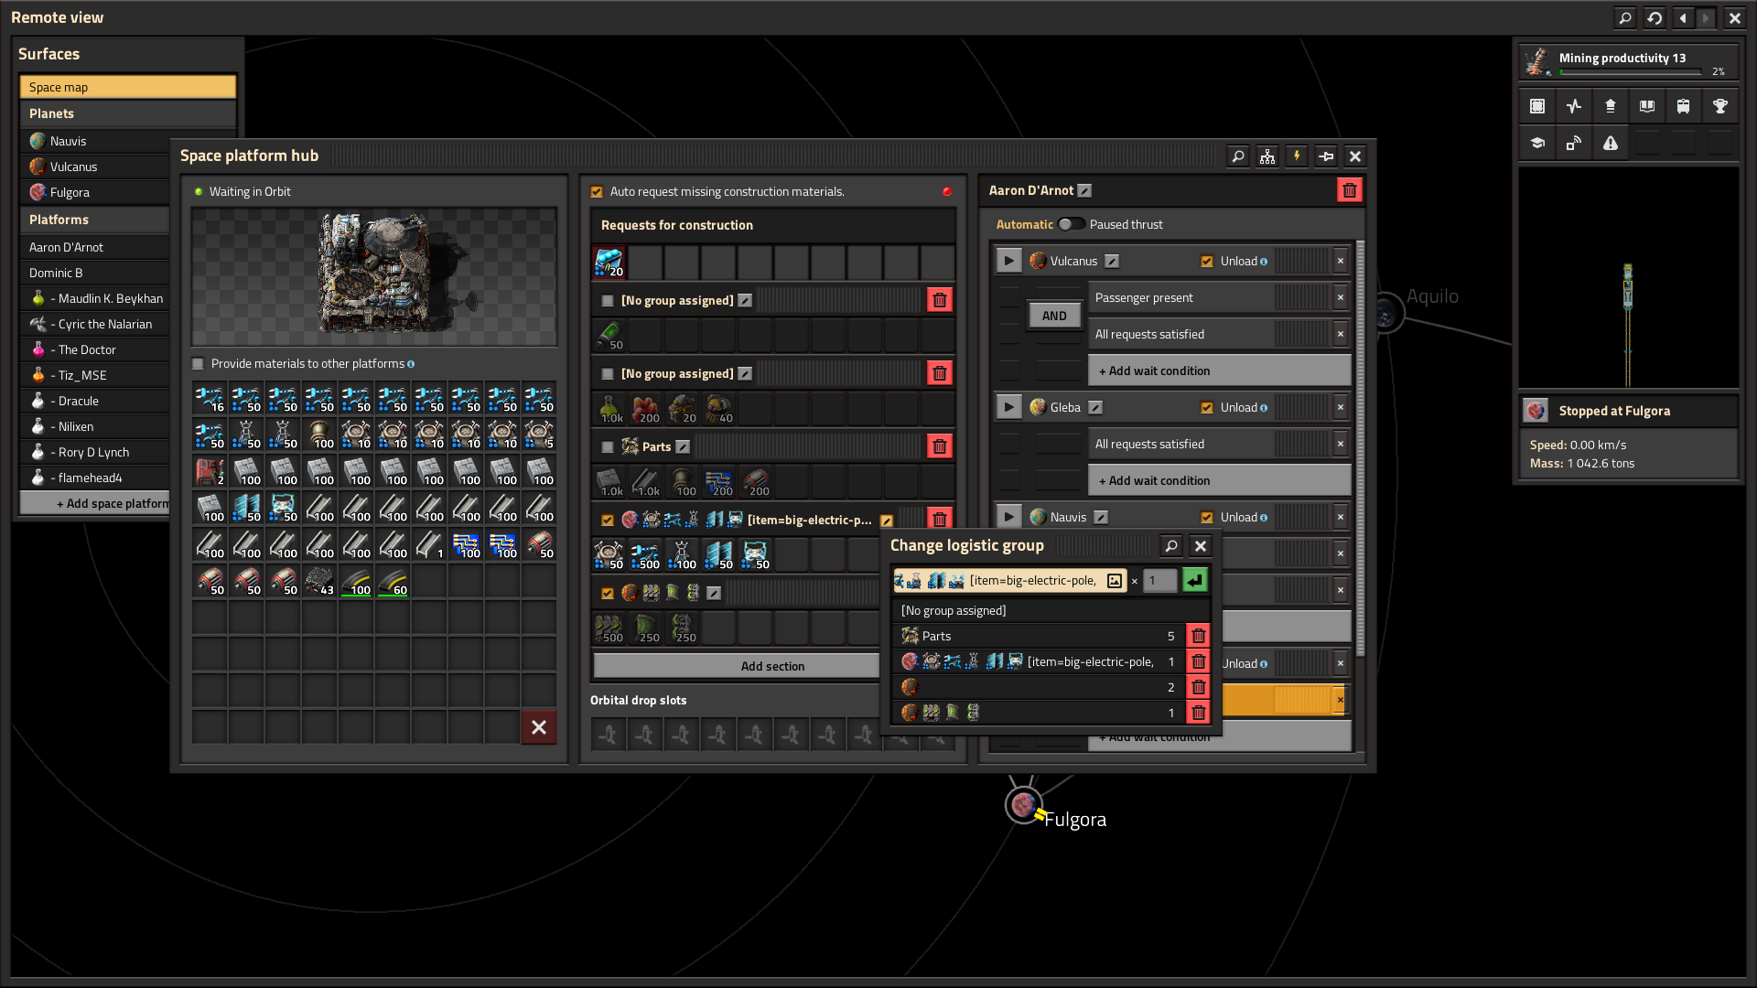
Task: Switch the AND condition comparator
Action: tap(1054, 316)
